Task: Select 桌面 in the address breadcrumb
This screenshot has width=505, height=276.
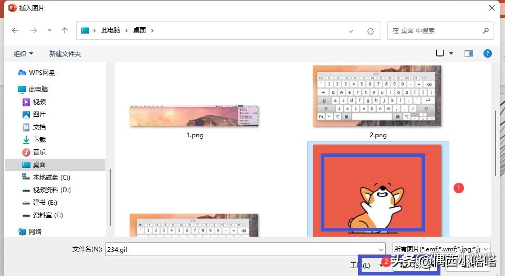Action: click(x=140, y=30)
